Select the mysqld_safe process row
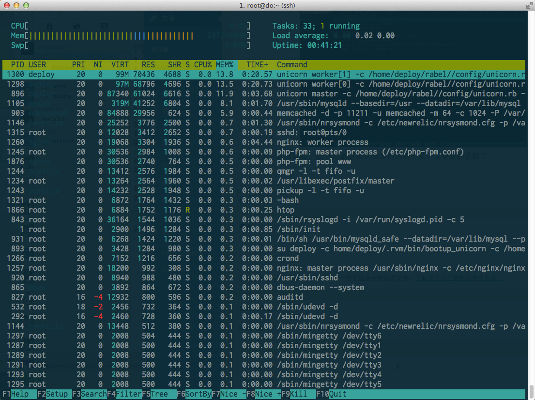 pos(264,239)
